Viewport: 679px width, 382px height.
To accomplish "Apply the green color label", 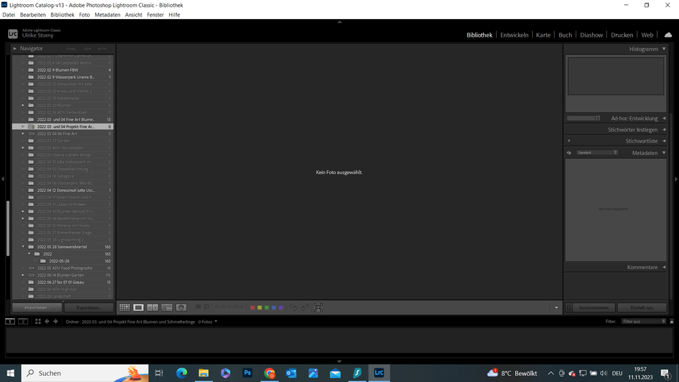I will coord(266,307).
